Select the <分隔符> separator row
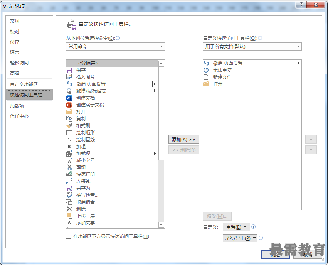This screenshot has height=265, width=328. point(112,63)
